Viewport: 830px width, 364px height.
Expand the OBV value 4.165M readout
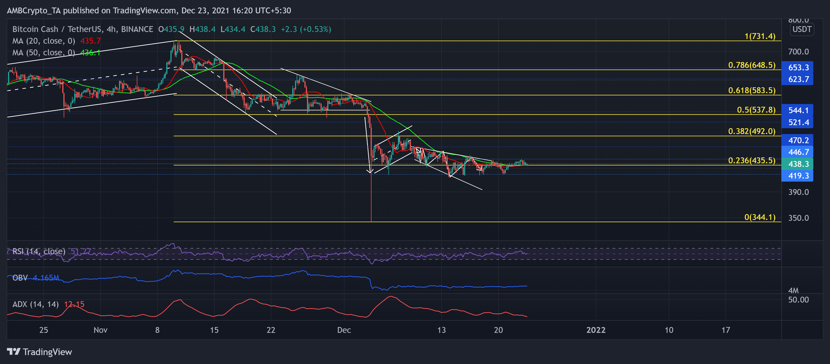click(x=46, y=278)
